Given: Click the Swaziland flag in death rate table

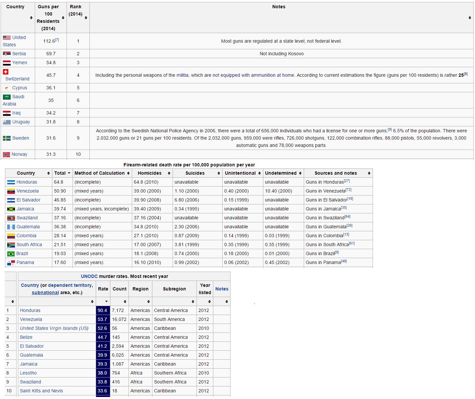Looking at the screenshot, I should [11, 218].
